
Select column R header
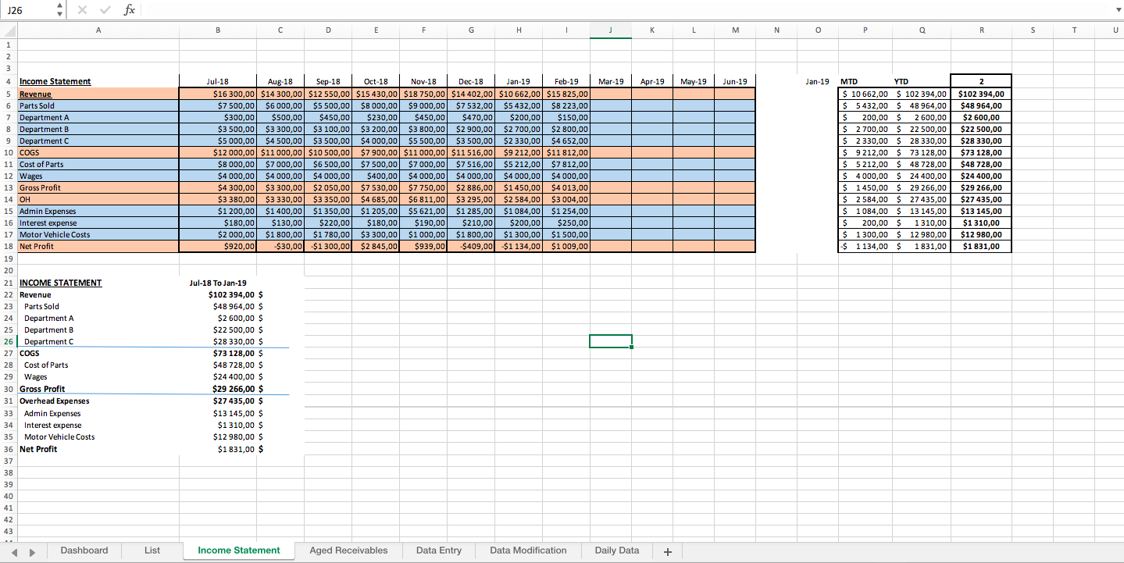click(x=981, y=30)
